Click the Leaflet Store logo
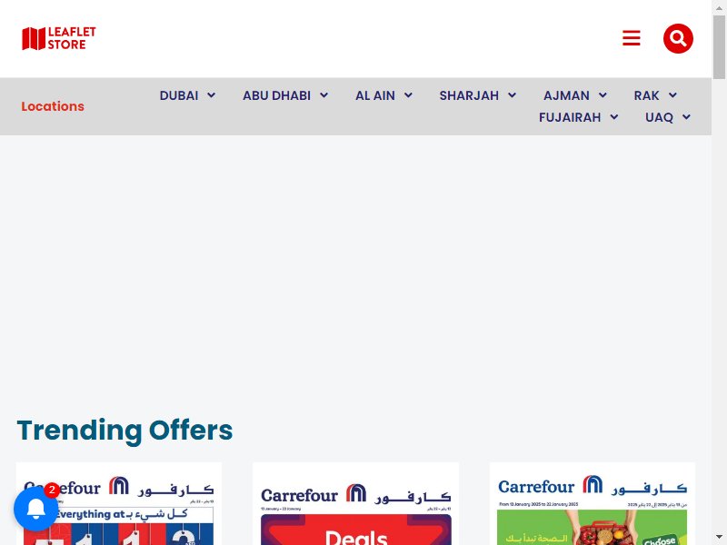The height and width of the screenshot is (545, 727). tap(59, 38)
